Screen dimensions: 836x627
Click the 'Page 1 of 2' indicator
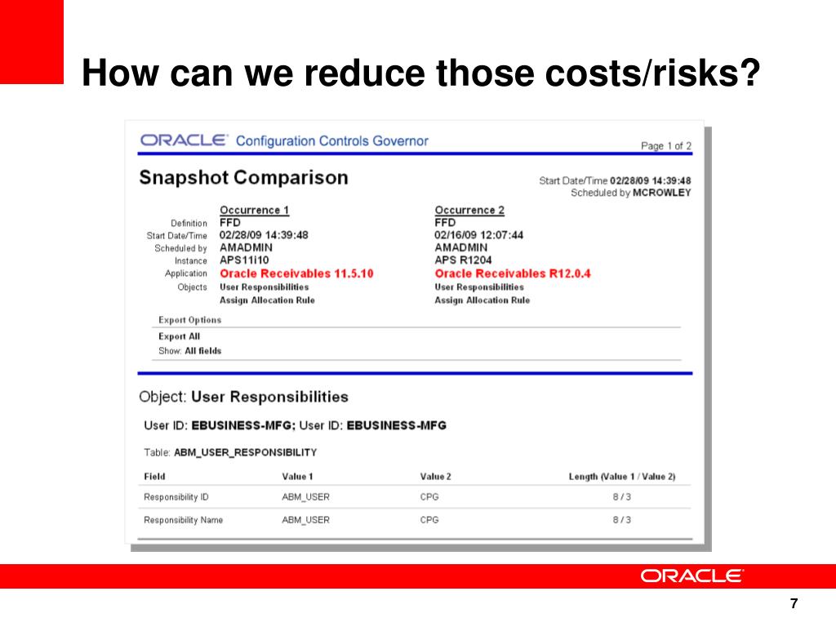[x=666, y=145]
